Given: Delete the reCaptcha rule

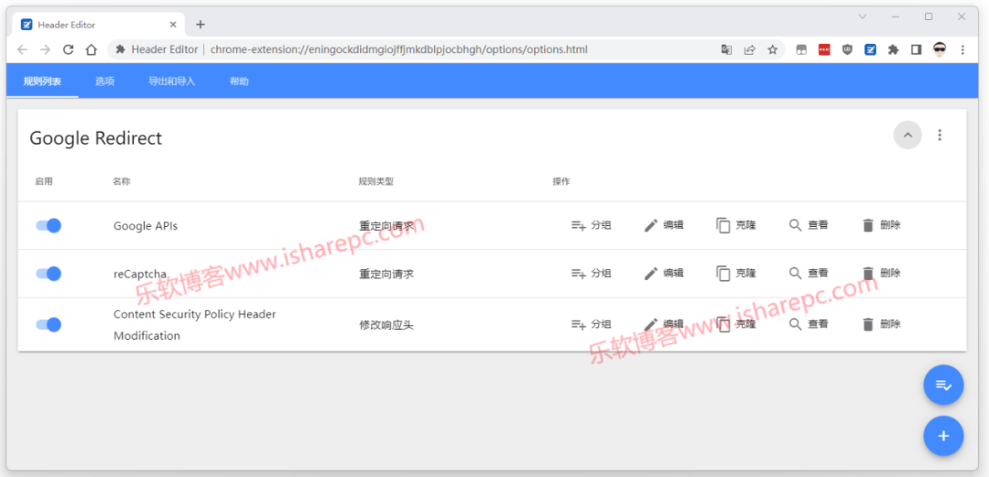Looking at the screenshot, I should (881, 273).
